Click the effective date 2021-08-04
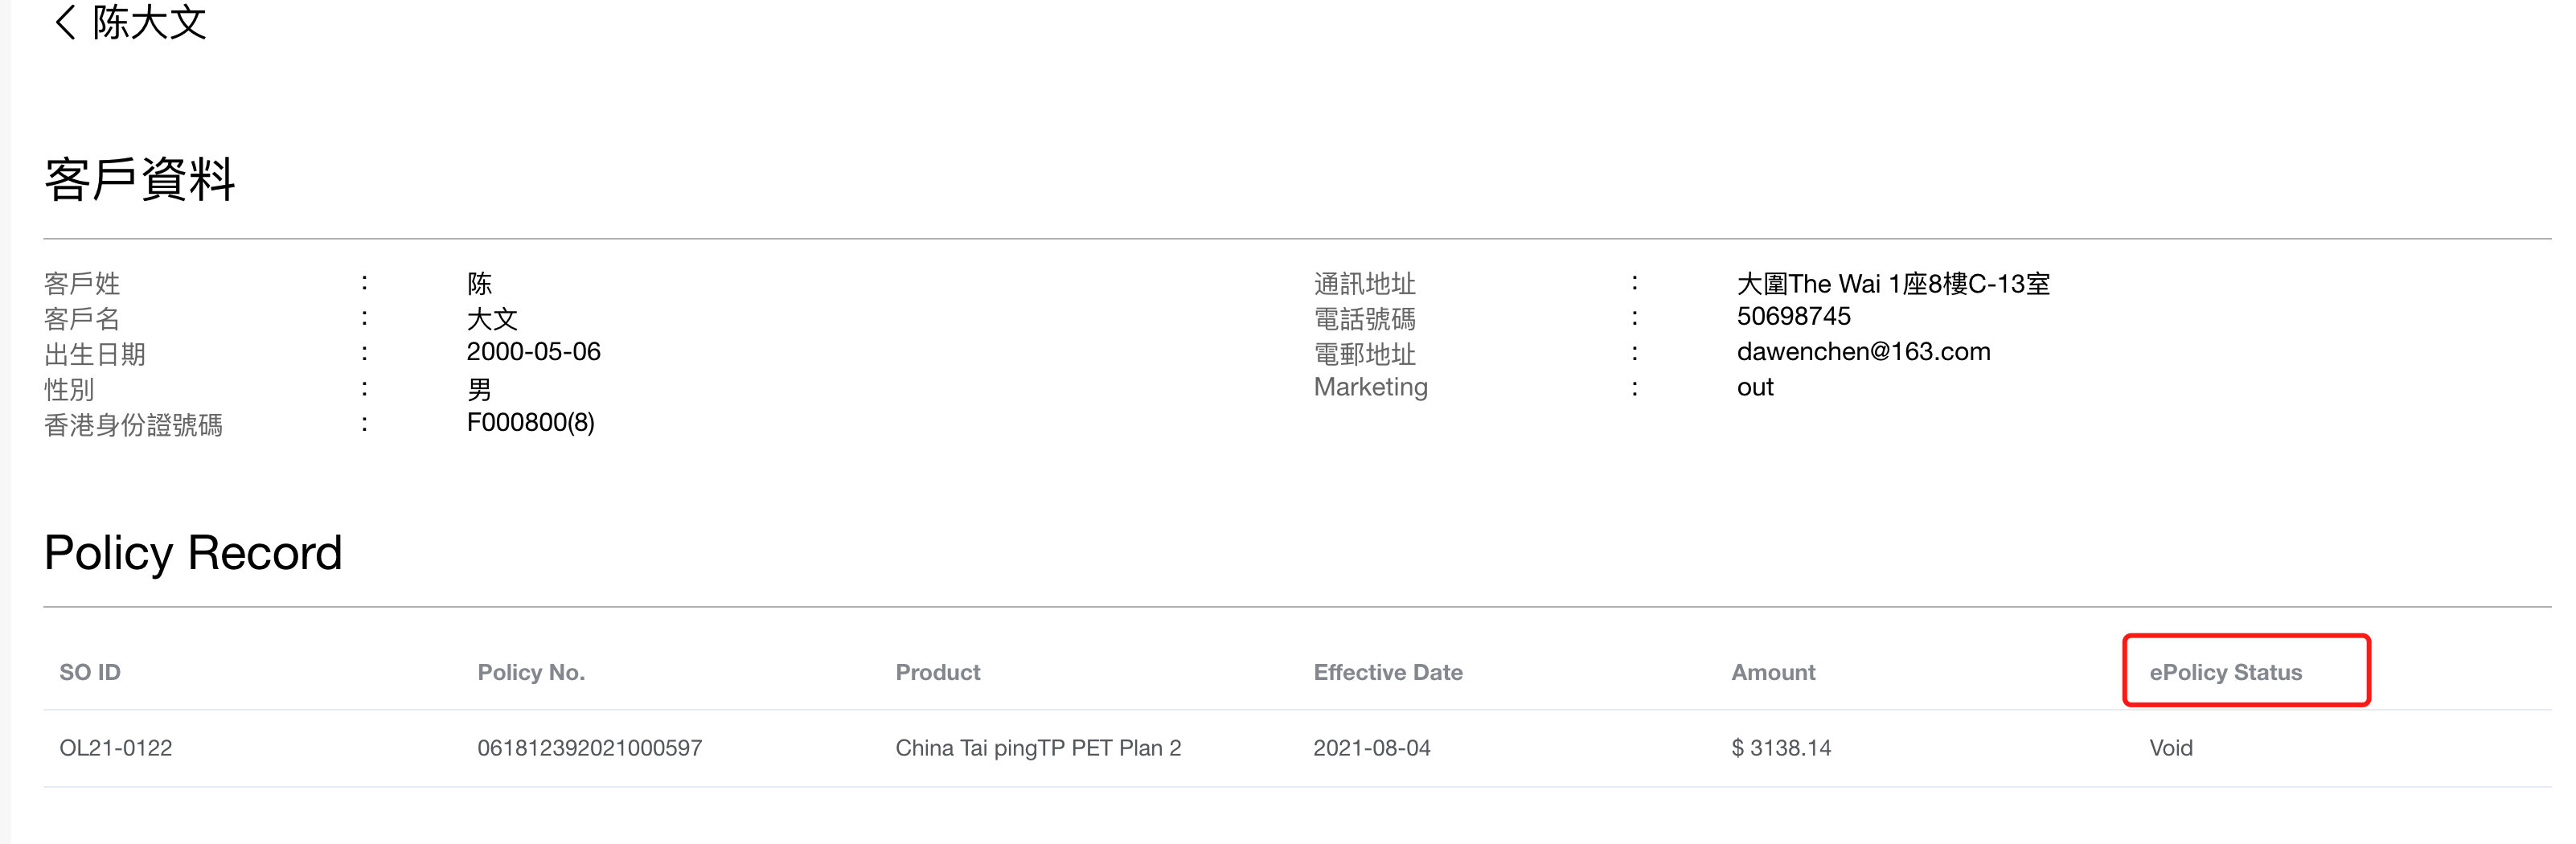This screenshot has width=2576, height=844. coord(1371,748)
